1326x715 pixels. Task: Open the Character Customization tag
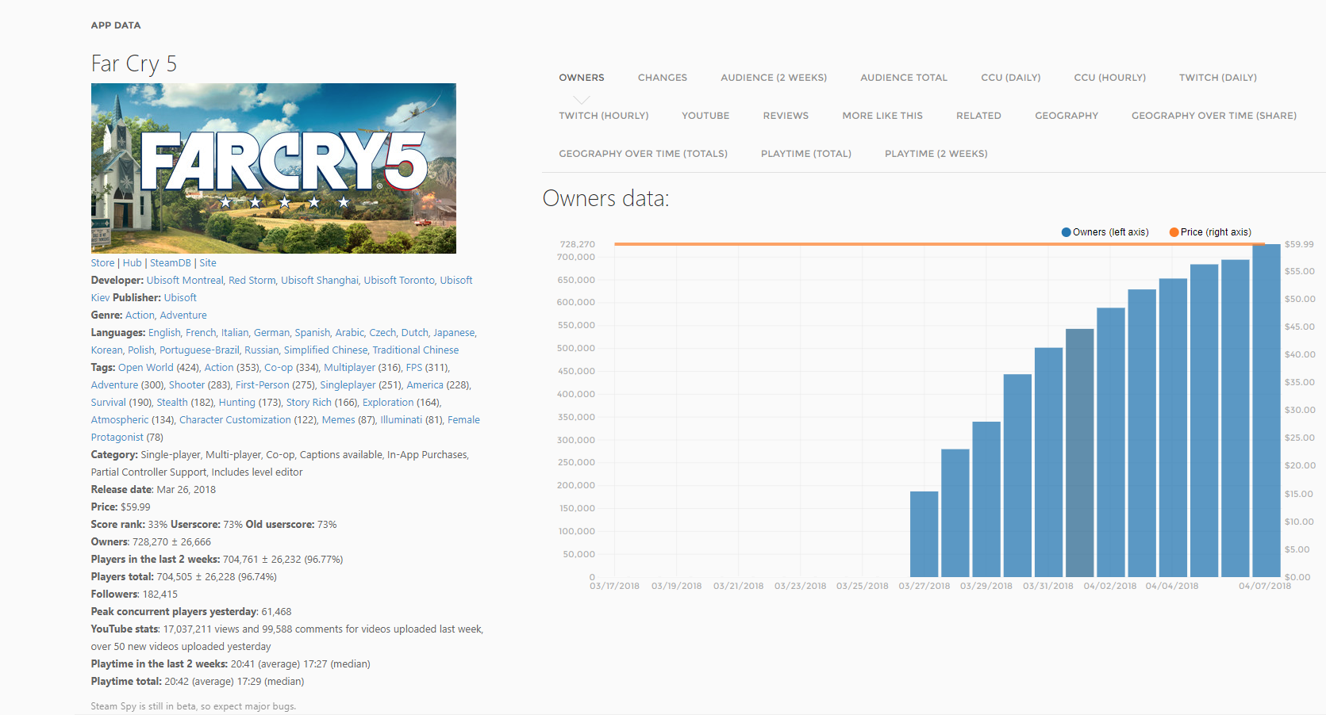(235, 420)
